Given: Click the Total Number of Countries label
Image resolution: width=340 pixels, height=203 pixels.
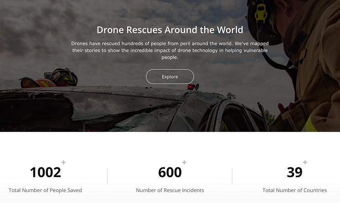Looking at the screenshot, I should (x=294, y=190).
